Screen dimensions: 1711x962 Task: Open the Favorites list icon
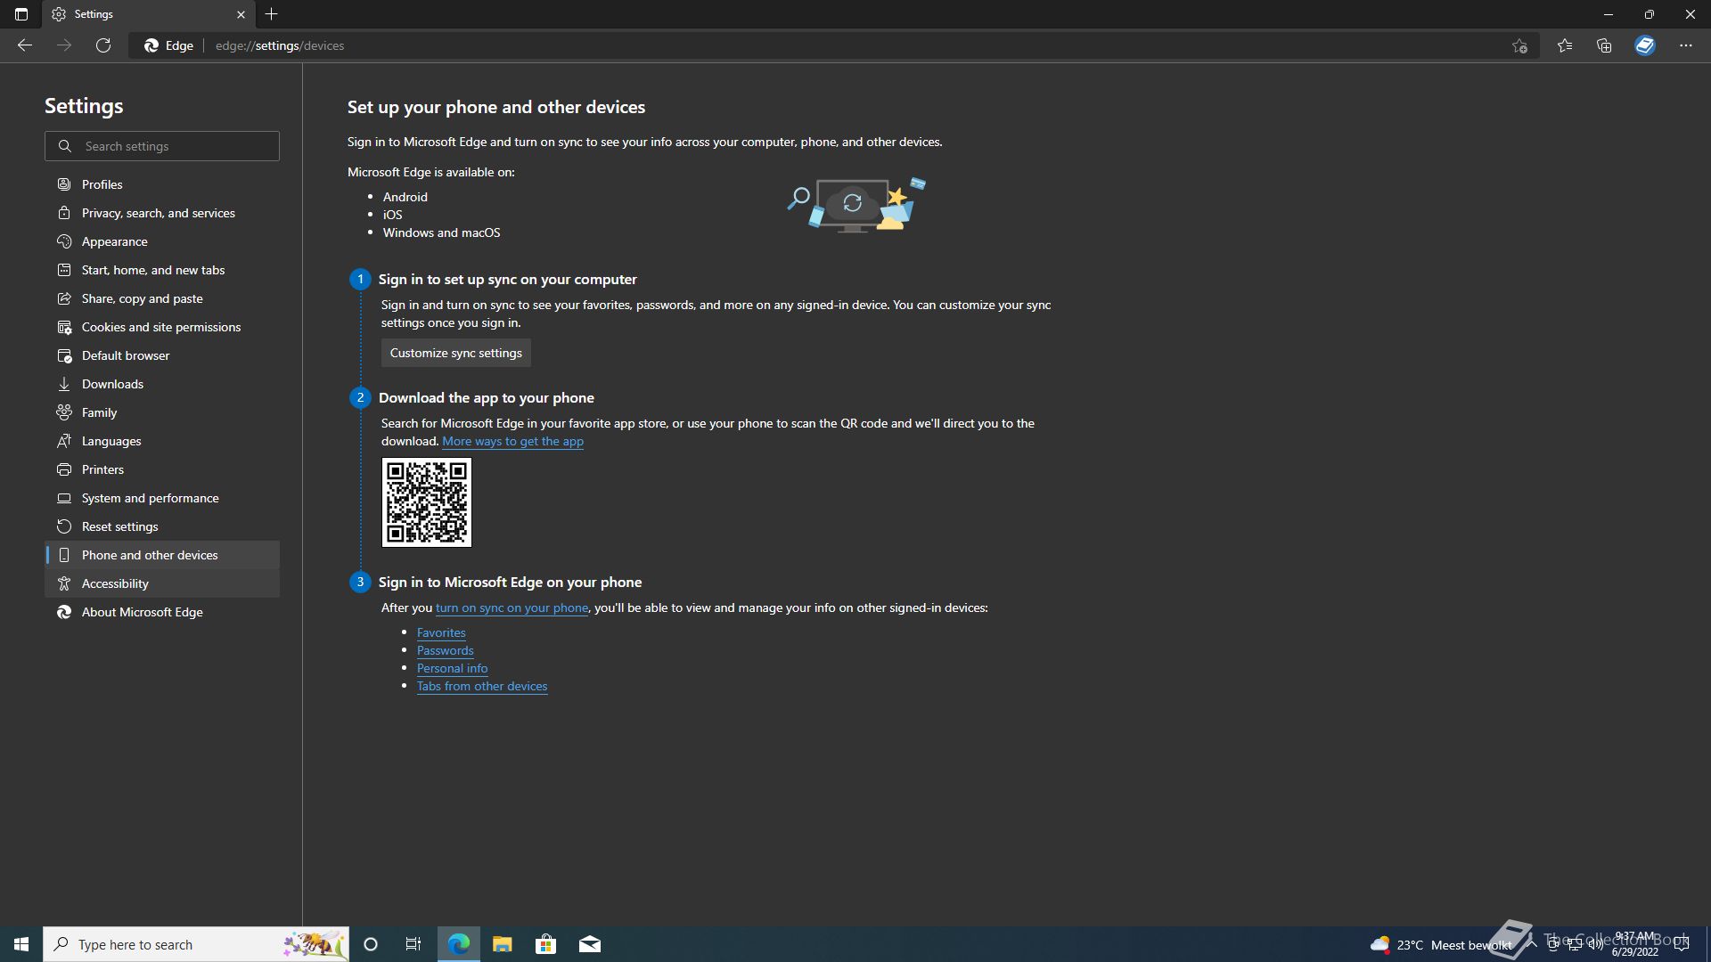[1565, 45]
